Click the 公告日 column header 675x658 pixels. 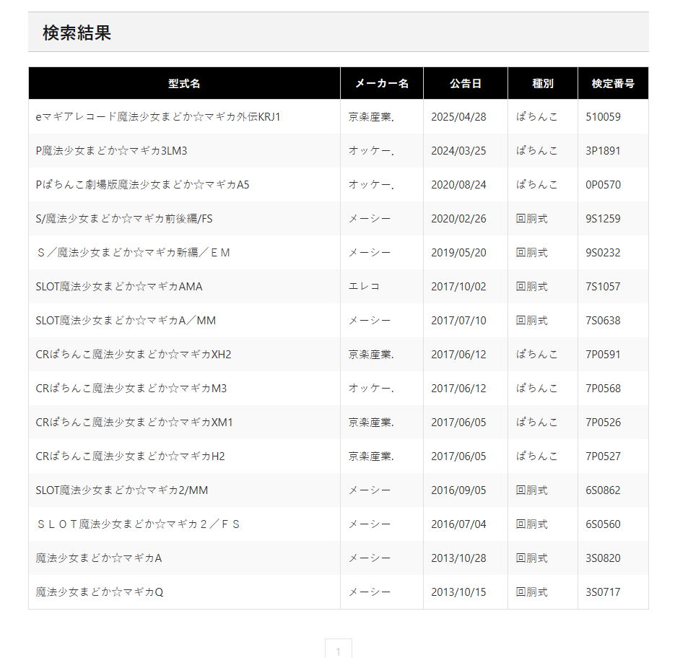click(466, 84)
